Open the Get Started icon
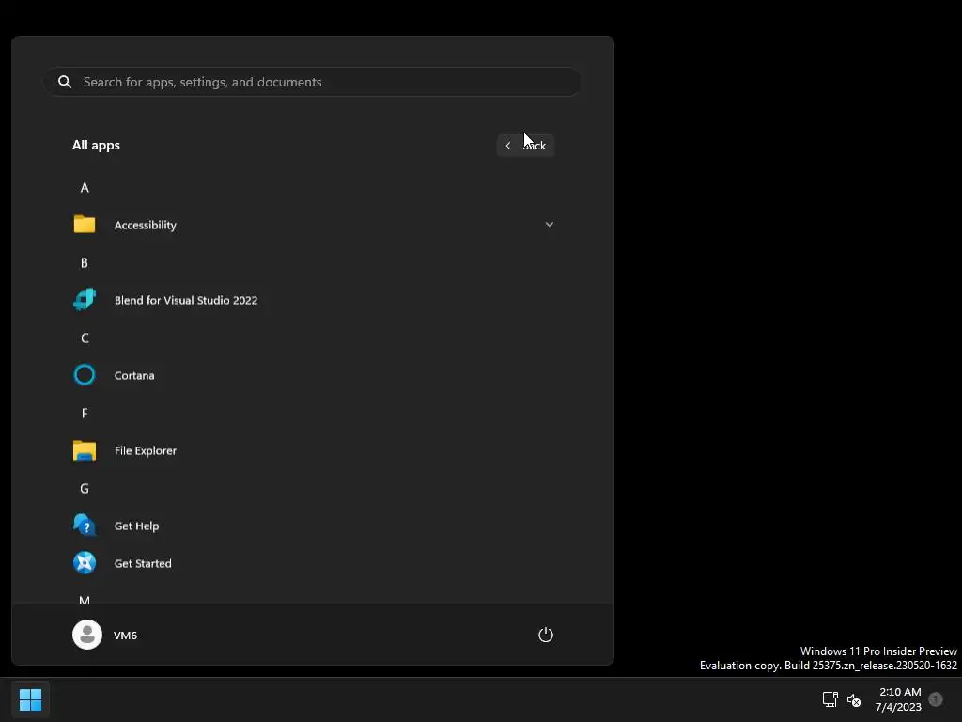The height and width of the screenshot is (722, 962). click(85, 562)
